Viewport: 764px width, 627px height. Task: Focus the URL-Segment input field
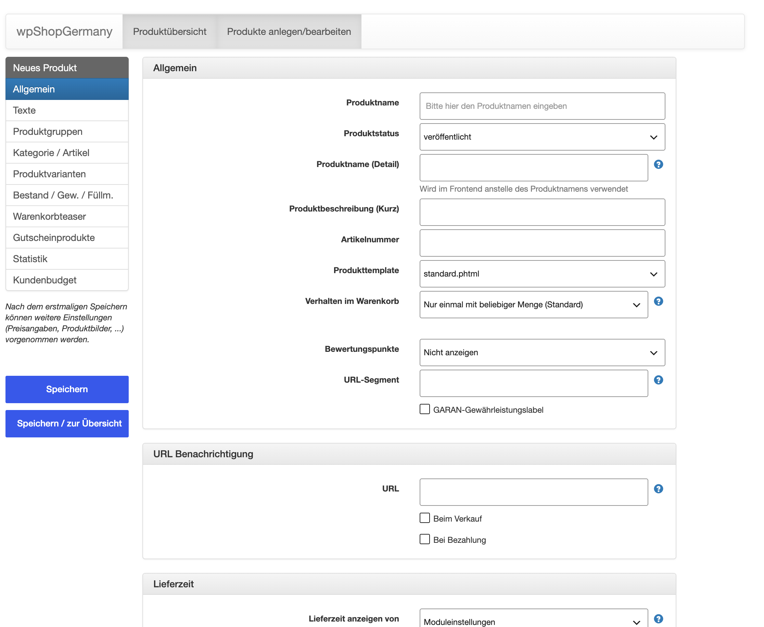click(x=534, y=383)
